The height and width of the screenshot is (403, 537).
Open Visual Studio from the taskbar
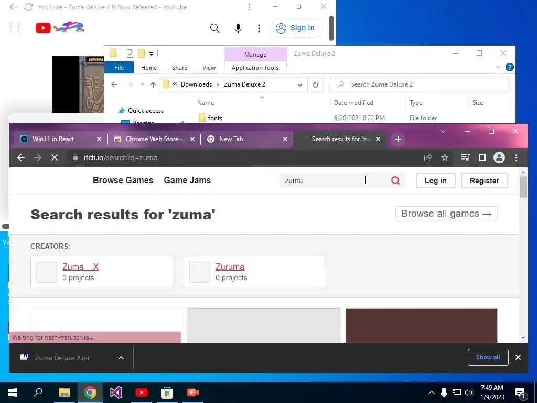coord(116,393)
